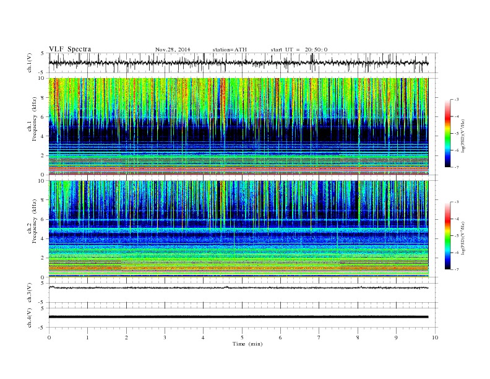490x379 pixels.
Task: Click the ch.2 "Frequency (kHz)" axis label
Action: (35, 221)
